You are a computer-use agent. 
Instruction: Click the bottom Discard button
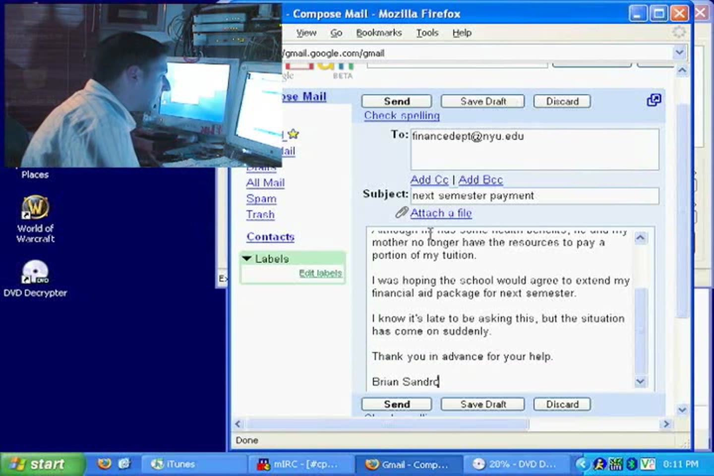click(562, 404)
